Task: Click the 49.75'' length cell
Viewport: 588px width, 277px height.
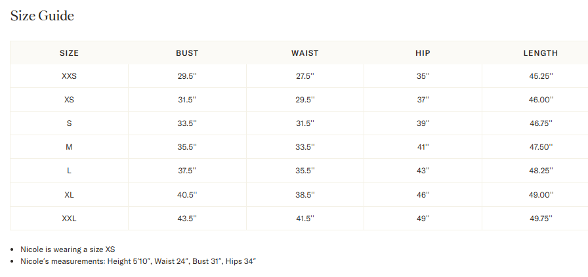Action: [x=541, y=219]
